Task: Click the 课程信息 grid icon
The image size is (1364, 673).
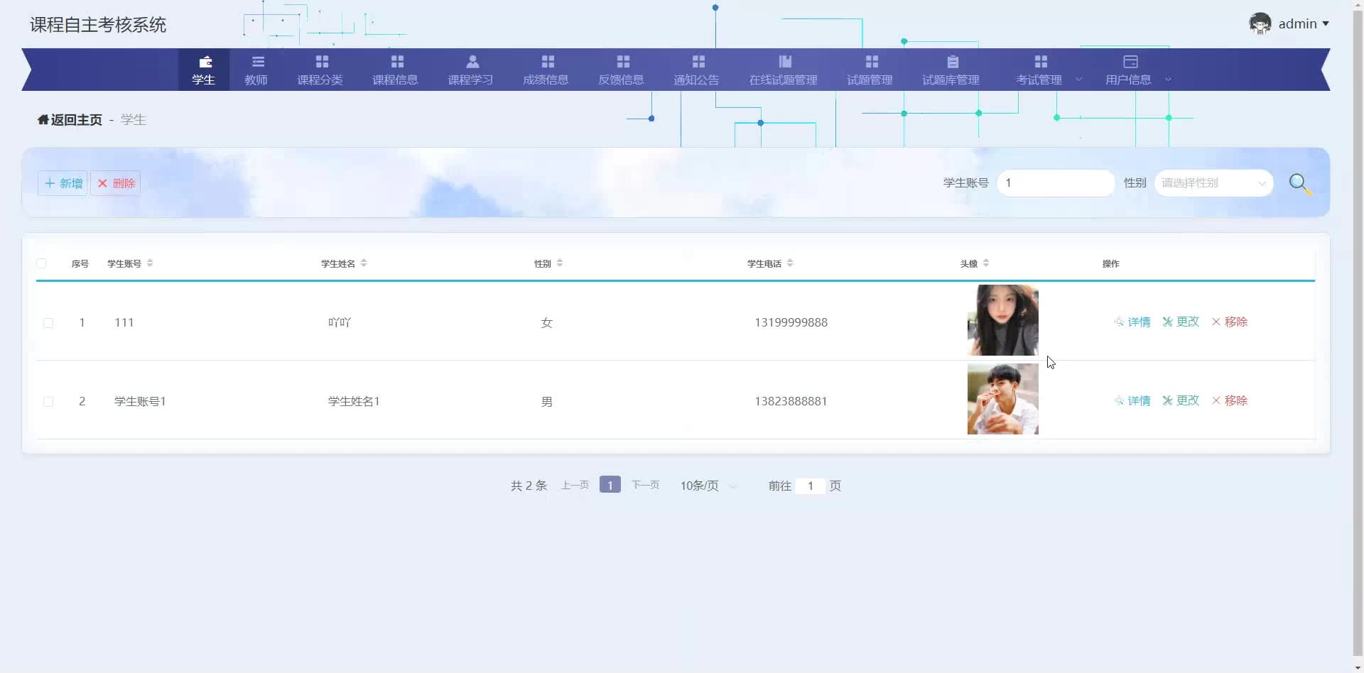Action: point(397,62)
